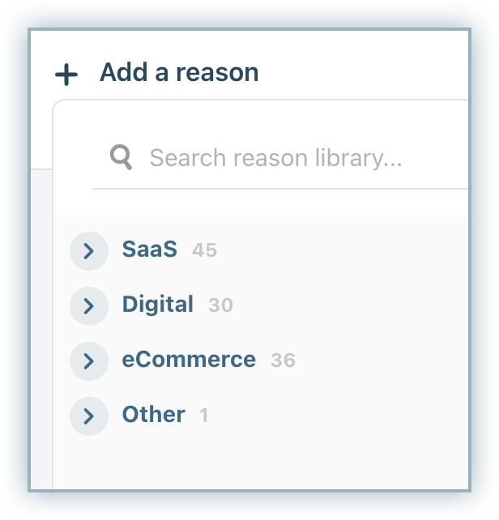
Task: Click the Other reason count 1
Action: pos(204,416)
